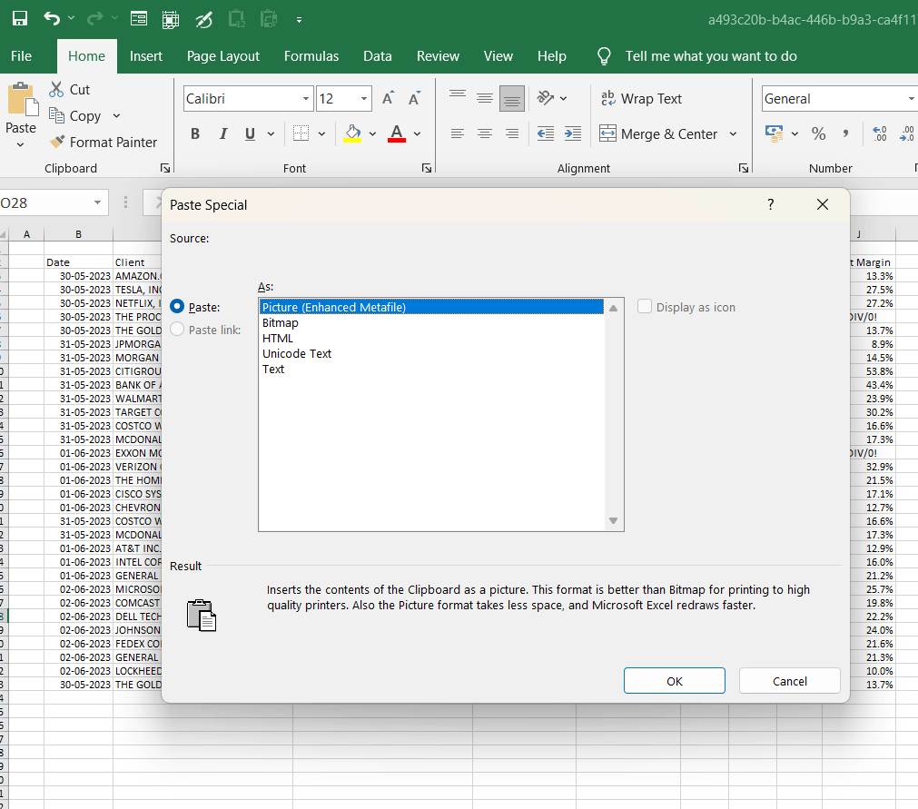Apply Italic formatting
The width and height of the screenshot is (918, 809).
click(x=222, y=134)
